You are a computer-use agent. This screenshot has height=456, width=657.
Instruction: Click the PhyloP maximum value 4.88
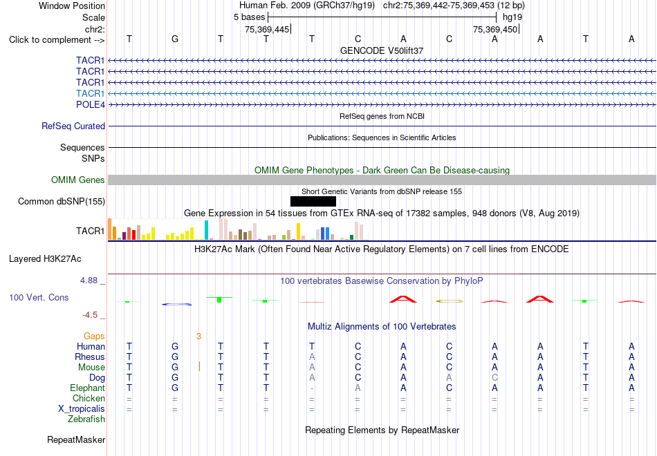pyautogui.click(x=89, y=281)
